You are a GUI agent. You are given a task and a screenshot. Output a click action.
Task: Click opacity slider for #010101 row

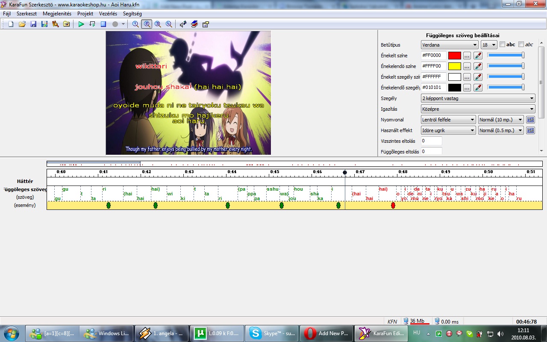(506, 87)
